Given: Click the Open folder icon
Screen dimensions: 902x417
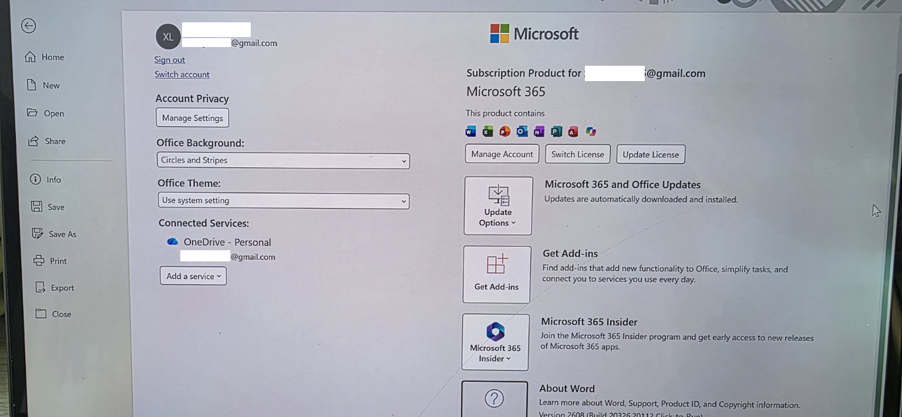Looking at the screenshot, I should 32,113.
